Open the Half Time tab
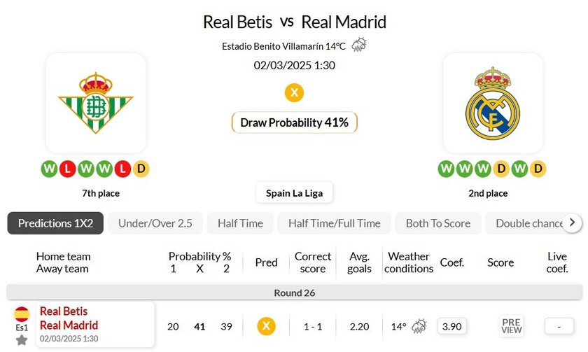This screenshot has height=352, width=588. (240, 223)
